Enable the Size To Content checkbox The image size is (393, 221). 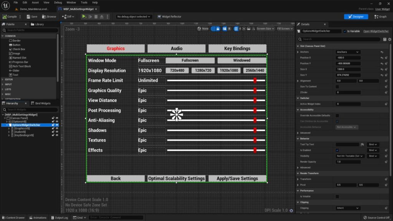(337, 87)
